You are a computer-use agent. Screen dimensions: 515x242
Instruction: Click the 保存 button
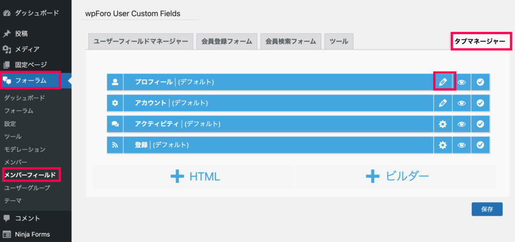click(x=487, y=209)
